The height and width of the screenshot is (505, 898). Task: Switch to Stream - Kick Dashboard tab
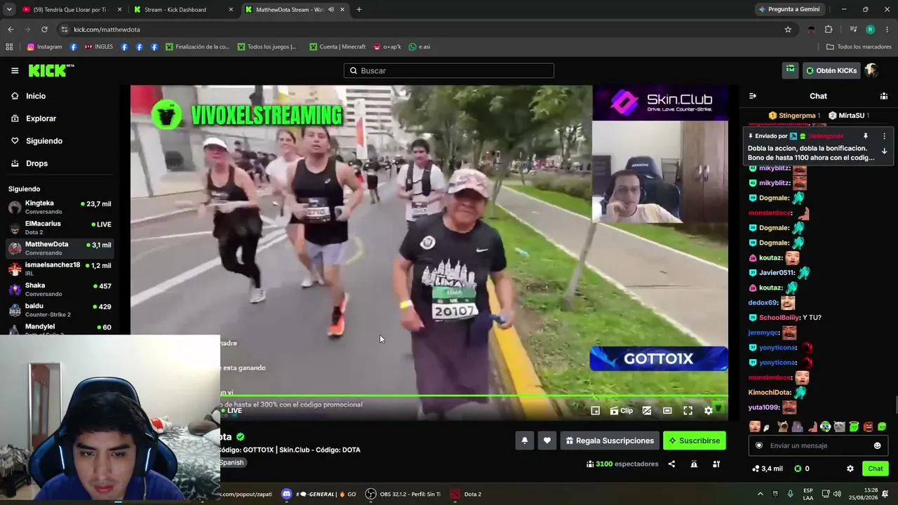pos(183,10)
